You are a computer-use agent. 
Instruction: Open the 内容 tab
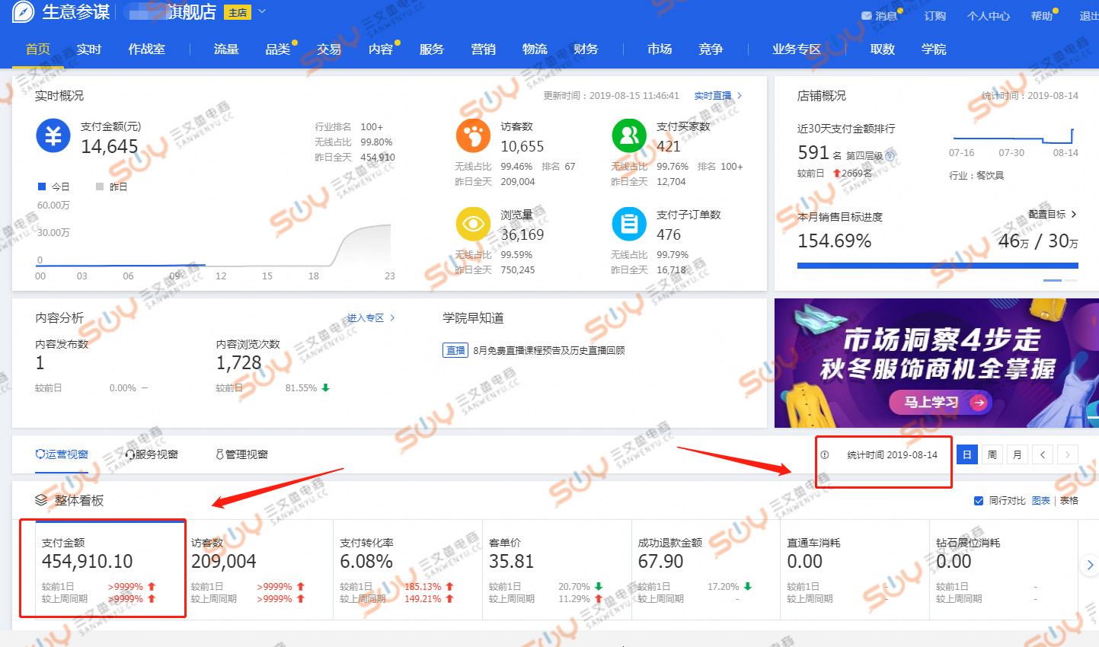(381, 49)
